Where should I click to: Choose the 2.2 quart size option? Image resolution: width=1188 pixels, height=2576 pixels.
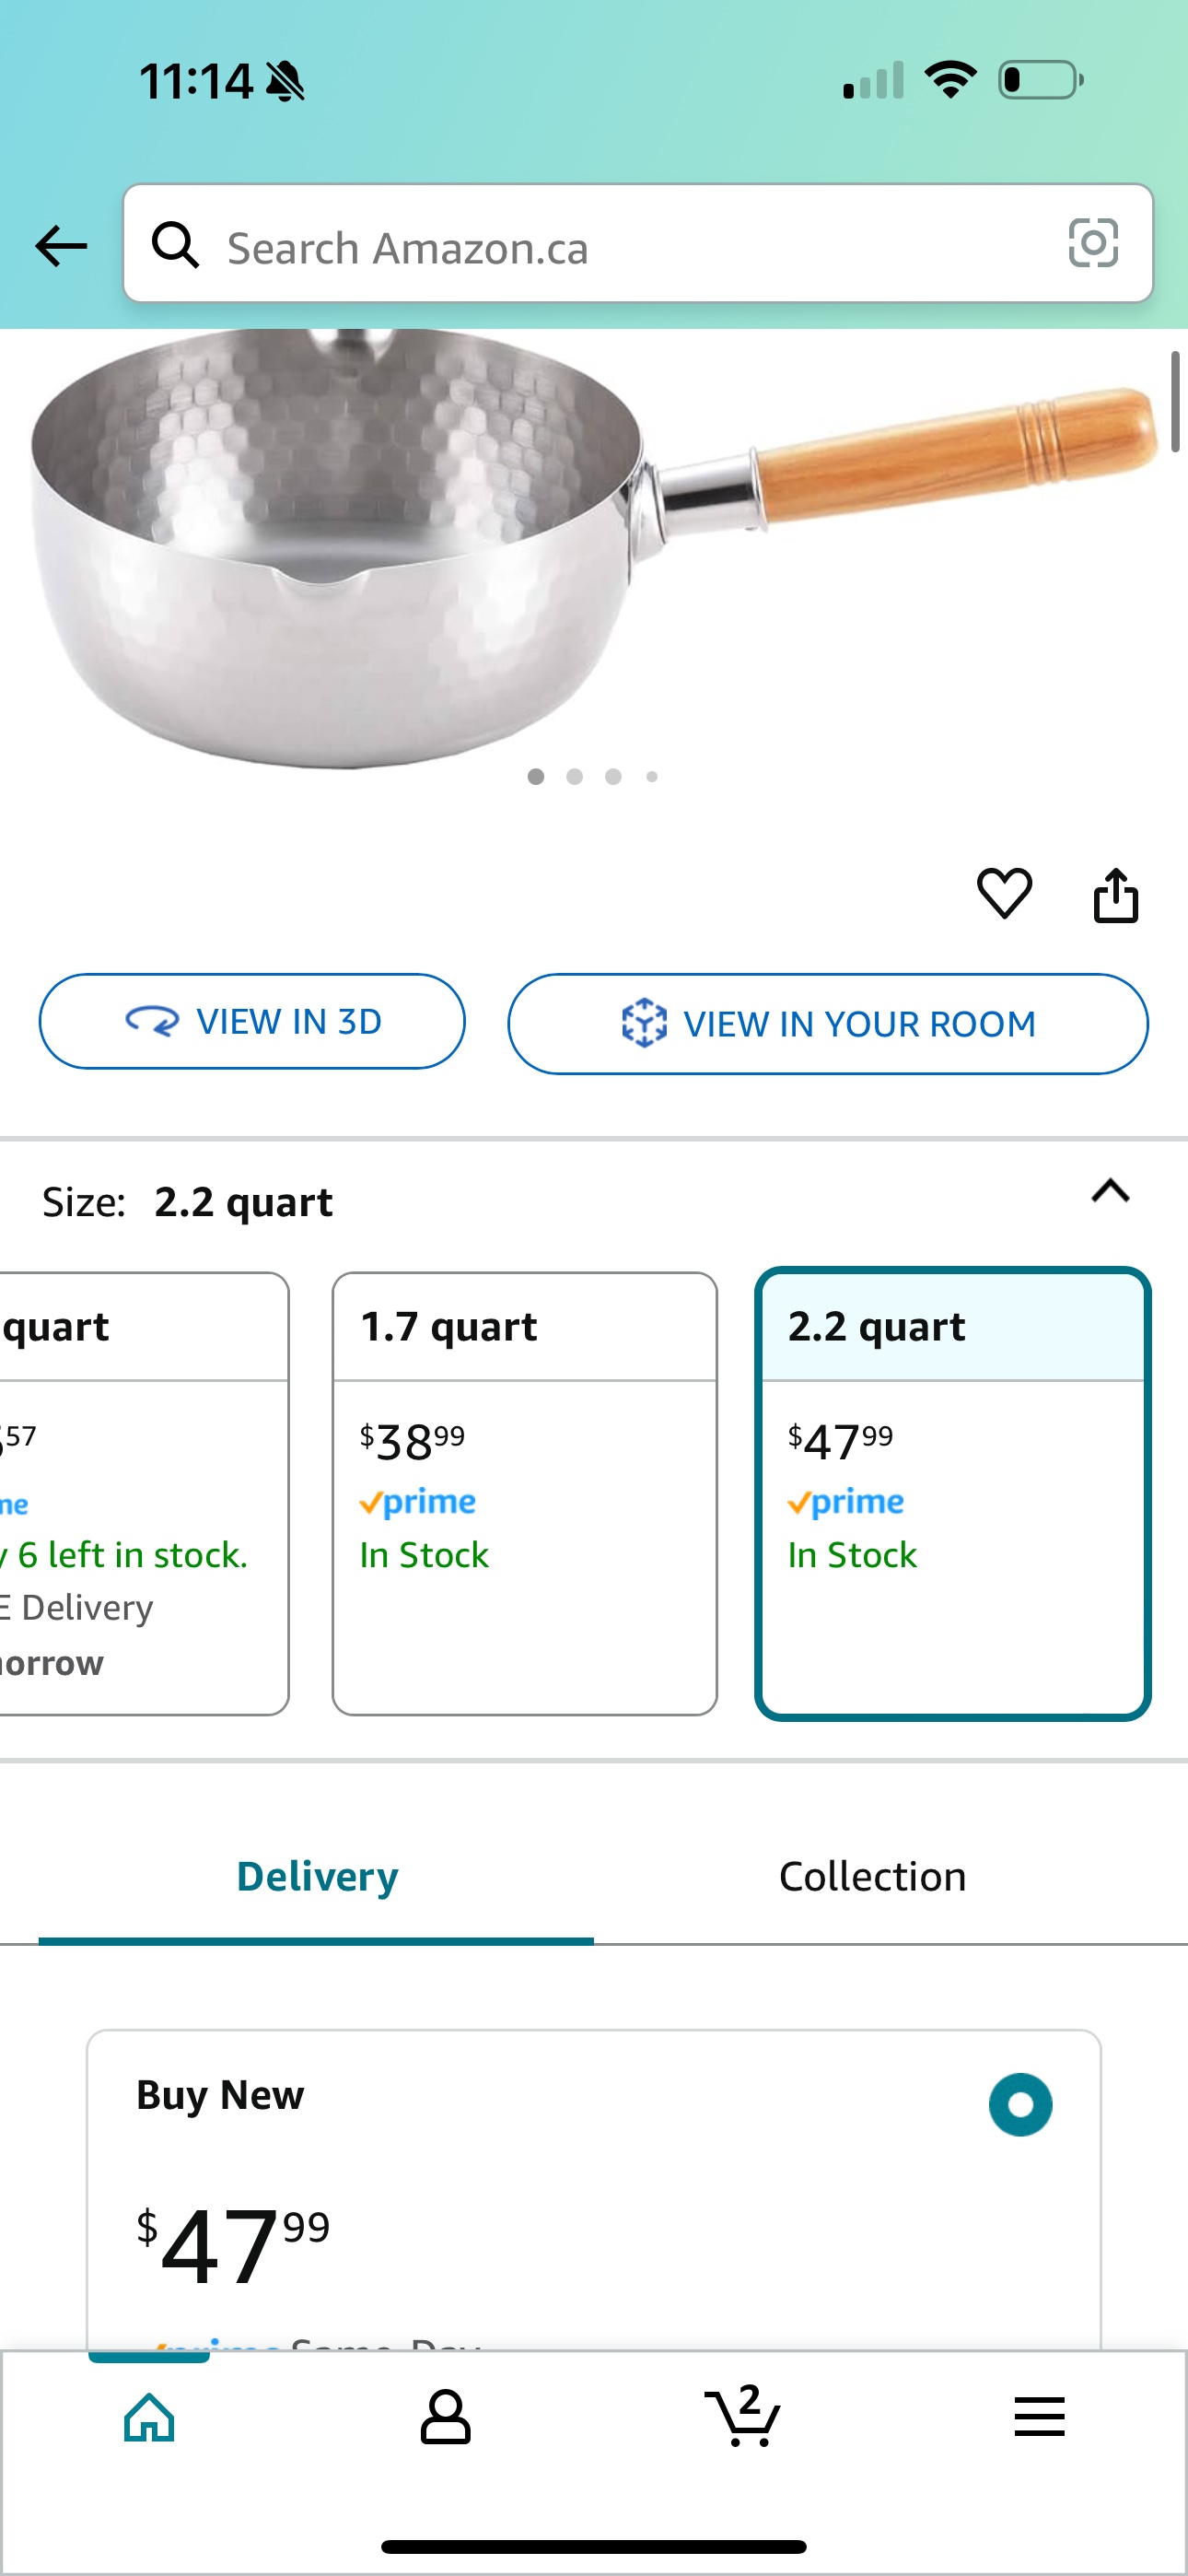[953, 1493]
